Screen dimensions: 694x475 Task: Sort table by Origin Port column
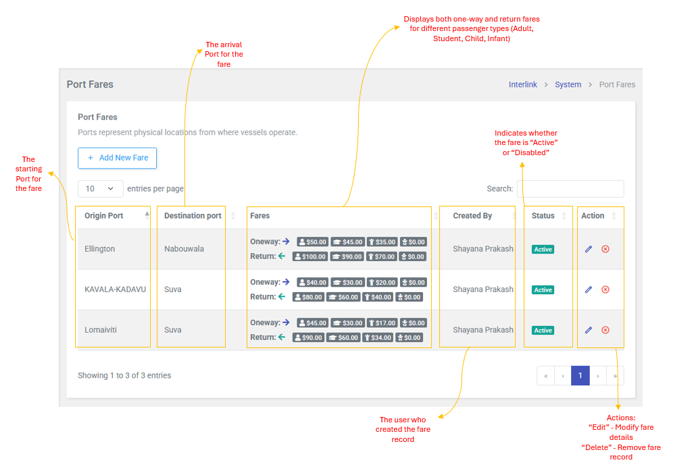(114, 216)
